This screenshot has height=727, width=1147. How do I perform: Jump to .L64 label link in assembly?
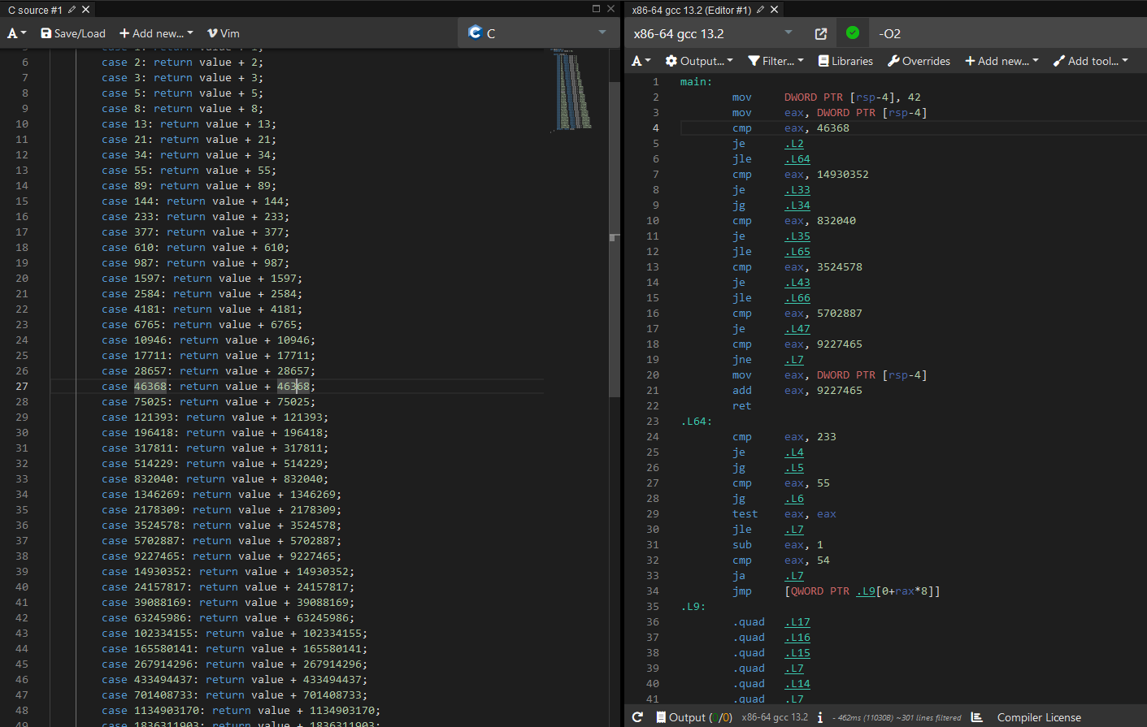(x=797, y=159)
